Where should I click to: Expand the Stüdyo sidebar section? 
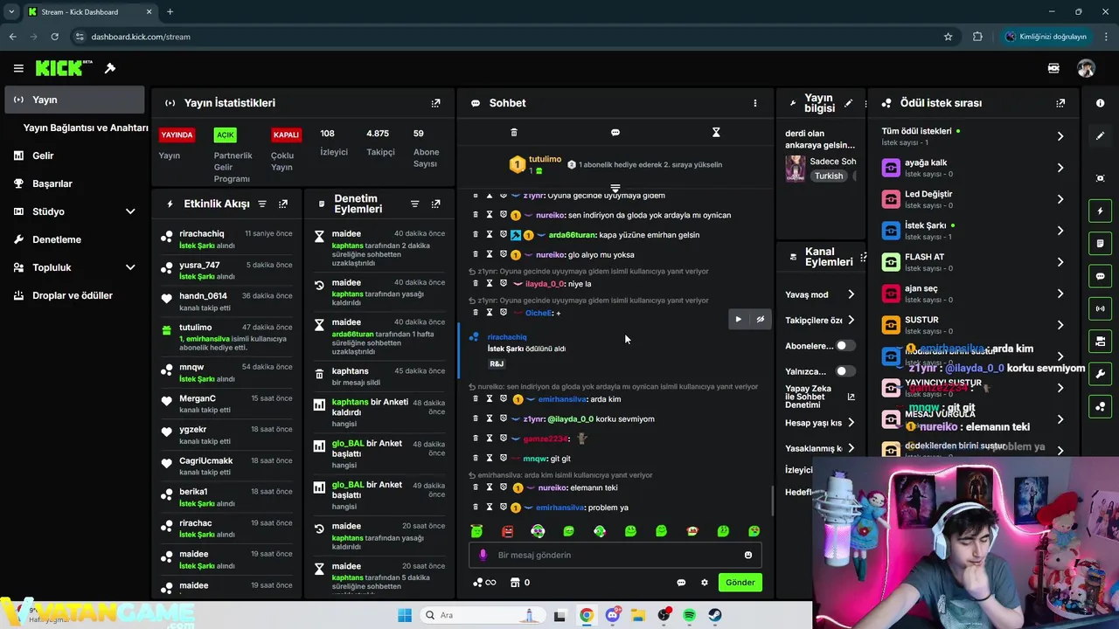(130, 211)
